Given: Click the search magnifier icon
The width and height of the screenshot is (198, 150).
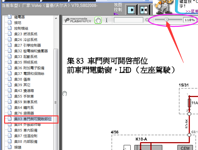Looking at the screenshot, I should [147, 20].
